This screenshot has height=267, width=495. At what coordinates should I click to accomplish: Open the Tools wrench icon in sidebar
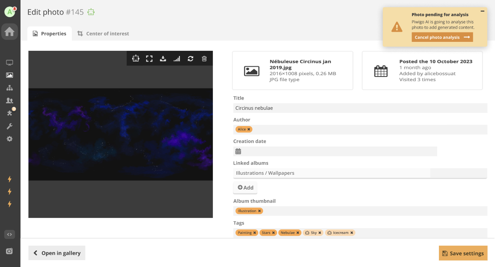[9, 126]
